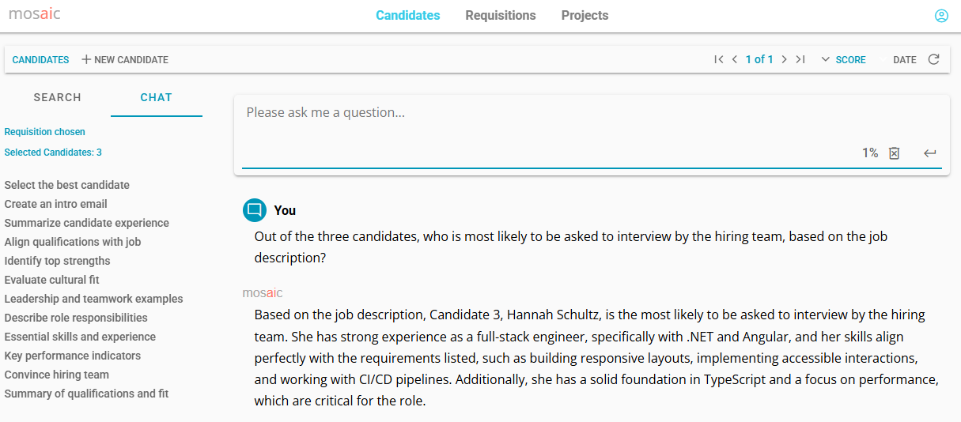
Task: Go to the first page of candidates
Action: 718,59
